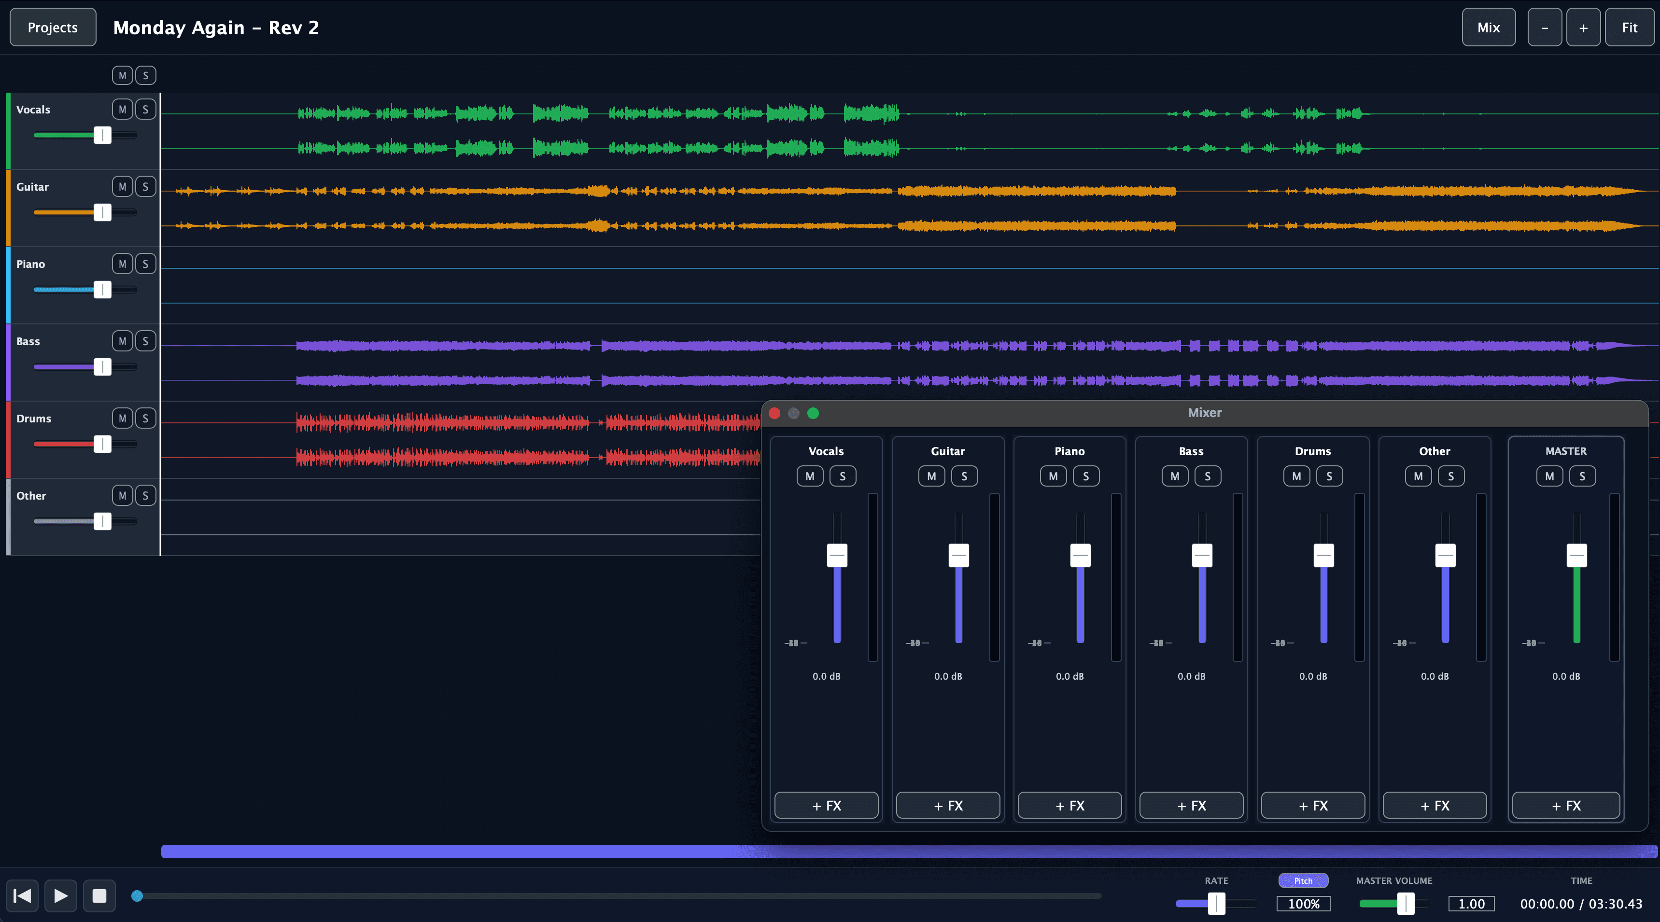
Task: Click the skip-to-start transport button
Action: point(23,895)
